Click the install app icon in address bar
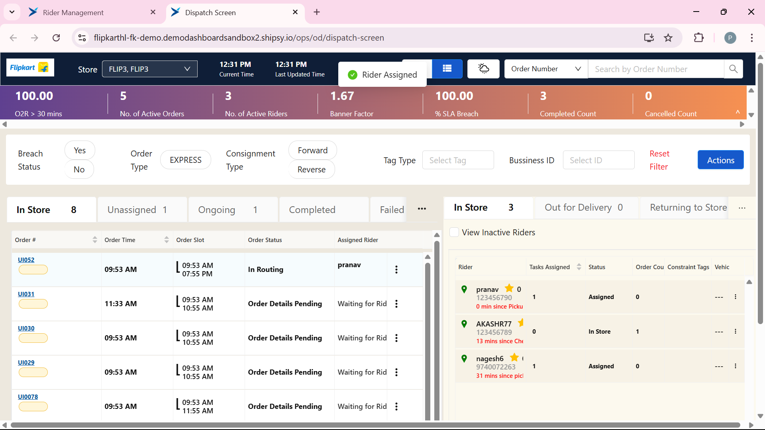765x430 pixels. (x=649, y=38)
